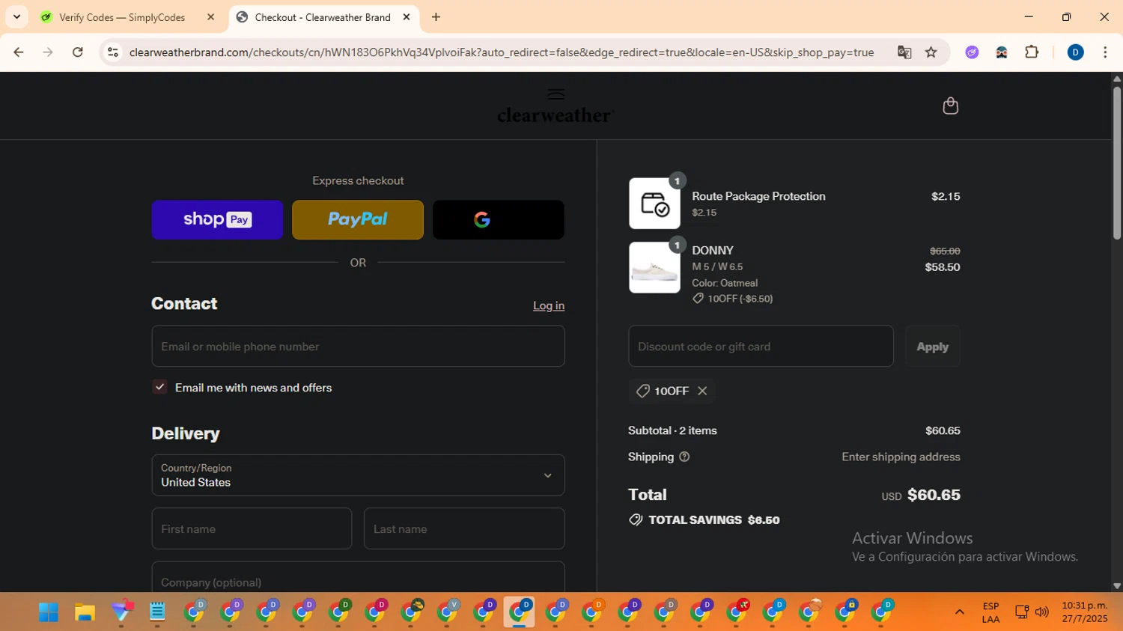Close the Checkout Clearweather Brand tab

(407, 17)
